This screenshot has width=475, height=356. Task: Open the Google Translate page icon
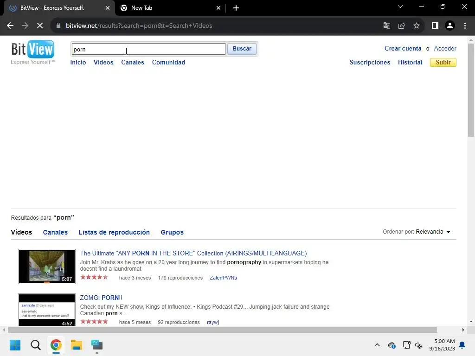(386, 26)
